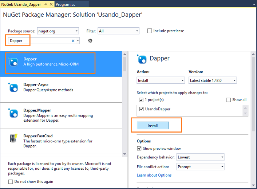Open the Package source dropdown

coord(58,31)
